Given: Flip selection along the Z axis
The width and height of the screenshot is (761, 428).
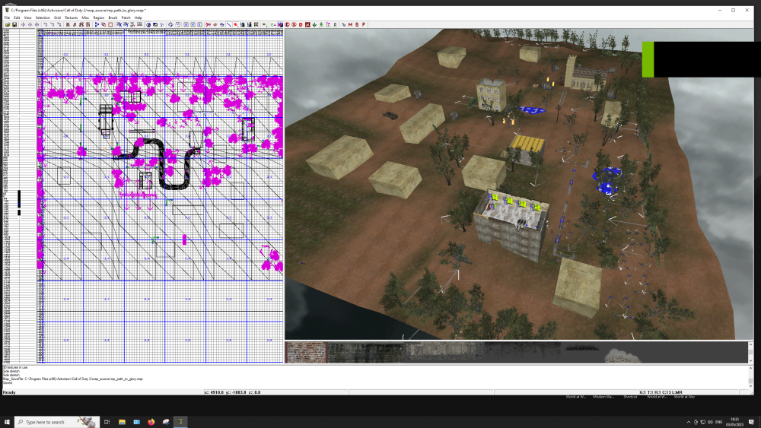Looking at the screenshot, I should pos(37,24).
